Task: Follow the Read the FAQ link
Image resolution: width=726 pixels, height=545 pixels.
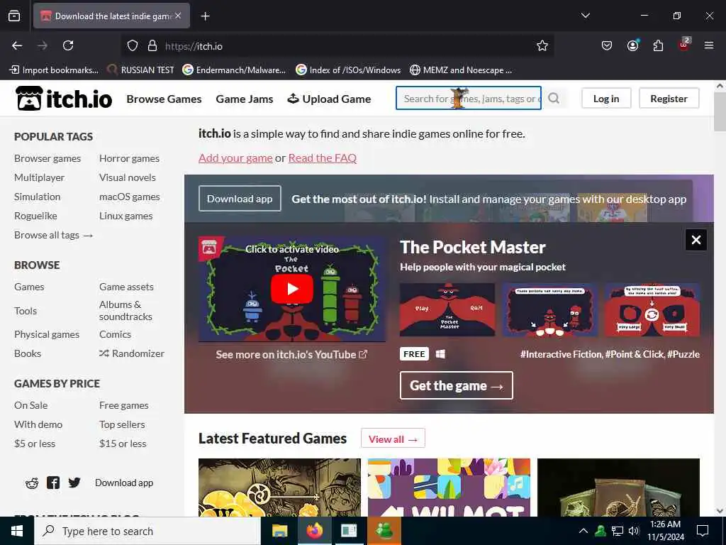Action: tap(323, 158)
